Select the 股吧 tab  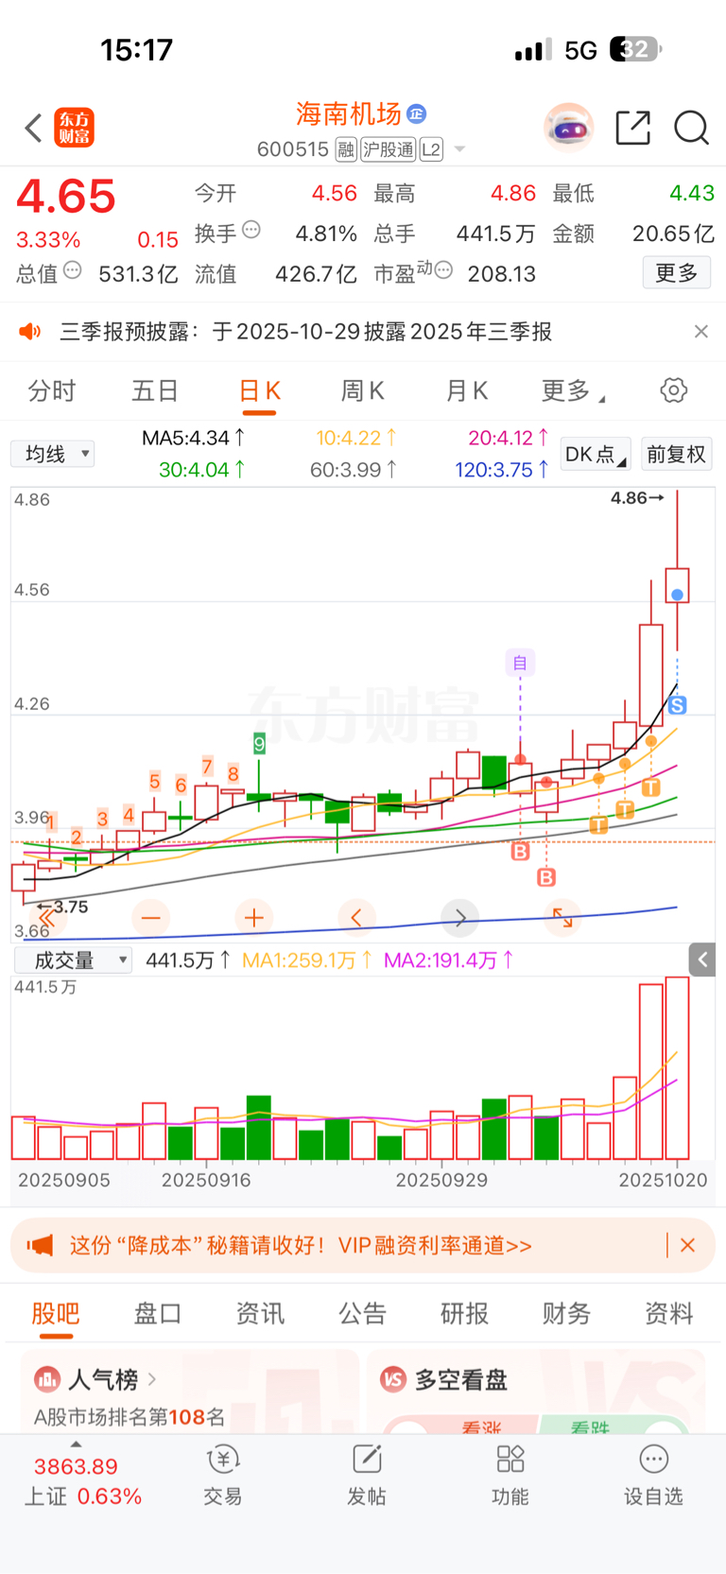click(x=56, y=1313)
